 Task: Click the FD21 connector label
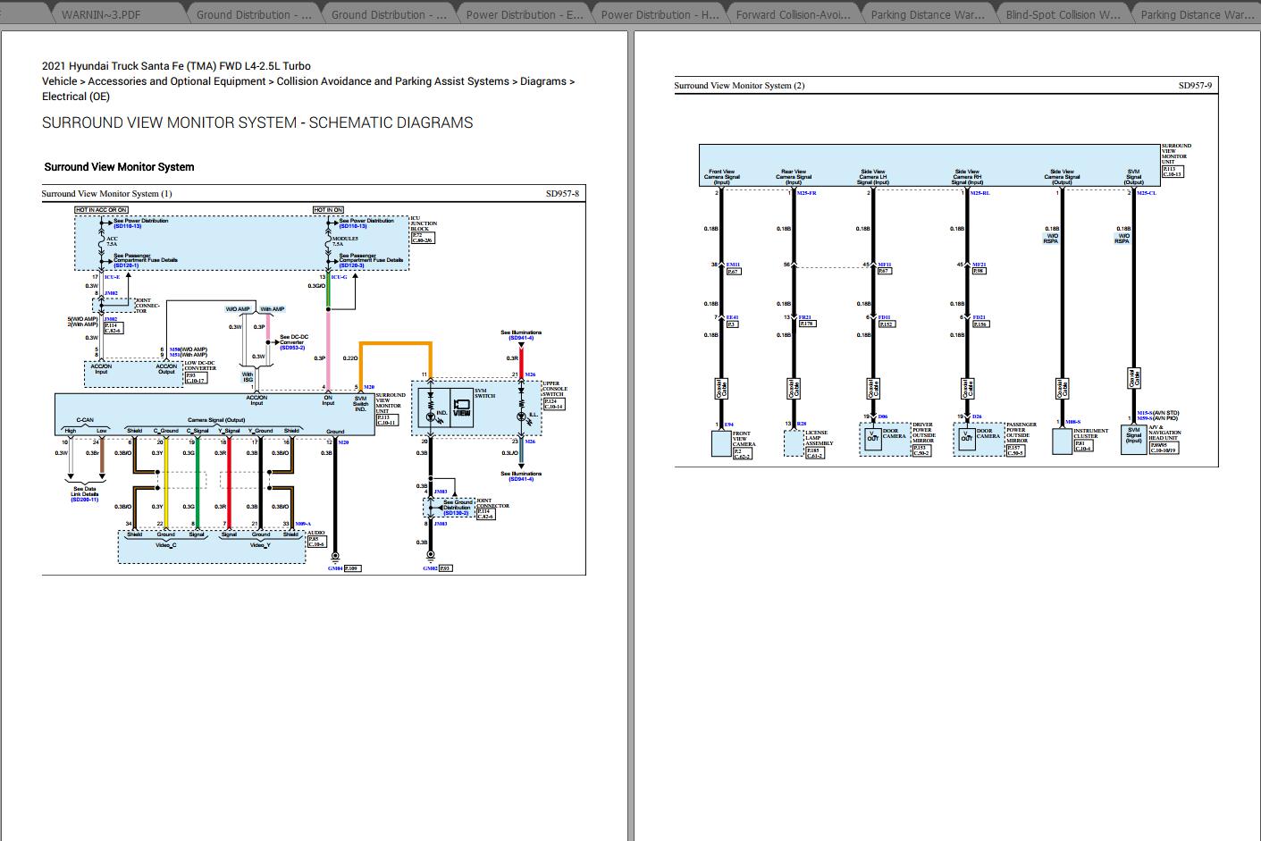(x=979, y=317)
